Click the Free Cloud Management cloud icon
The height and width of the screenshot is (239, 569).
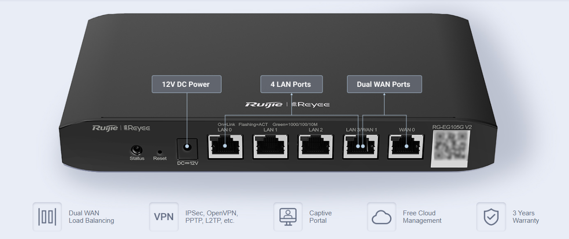click(x=381, y=217)
